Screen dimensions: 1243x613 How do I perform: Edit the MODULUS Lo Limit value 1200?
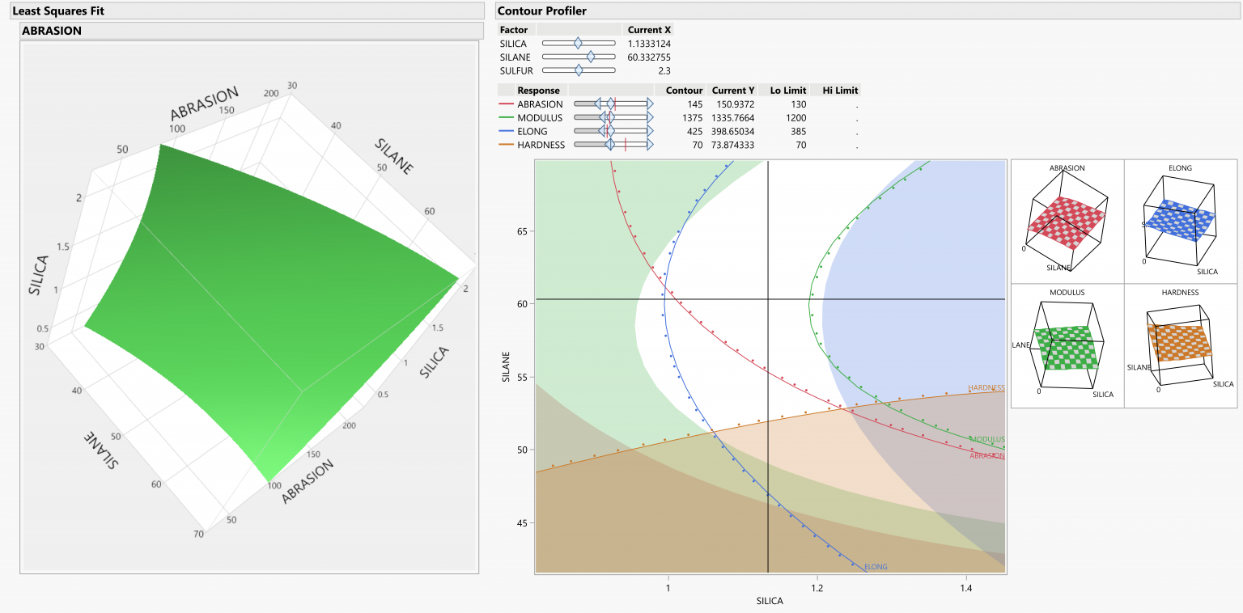coord(798,117)
